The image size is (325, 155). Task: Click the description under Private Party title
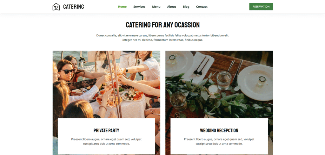click(x=106, y=141)
